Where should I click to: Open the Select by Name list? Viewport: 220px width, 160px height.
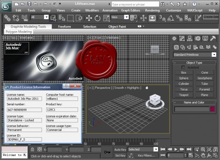[62, 18]
